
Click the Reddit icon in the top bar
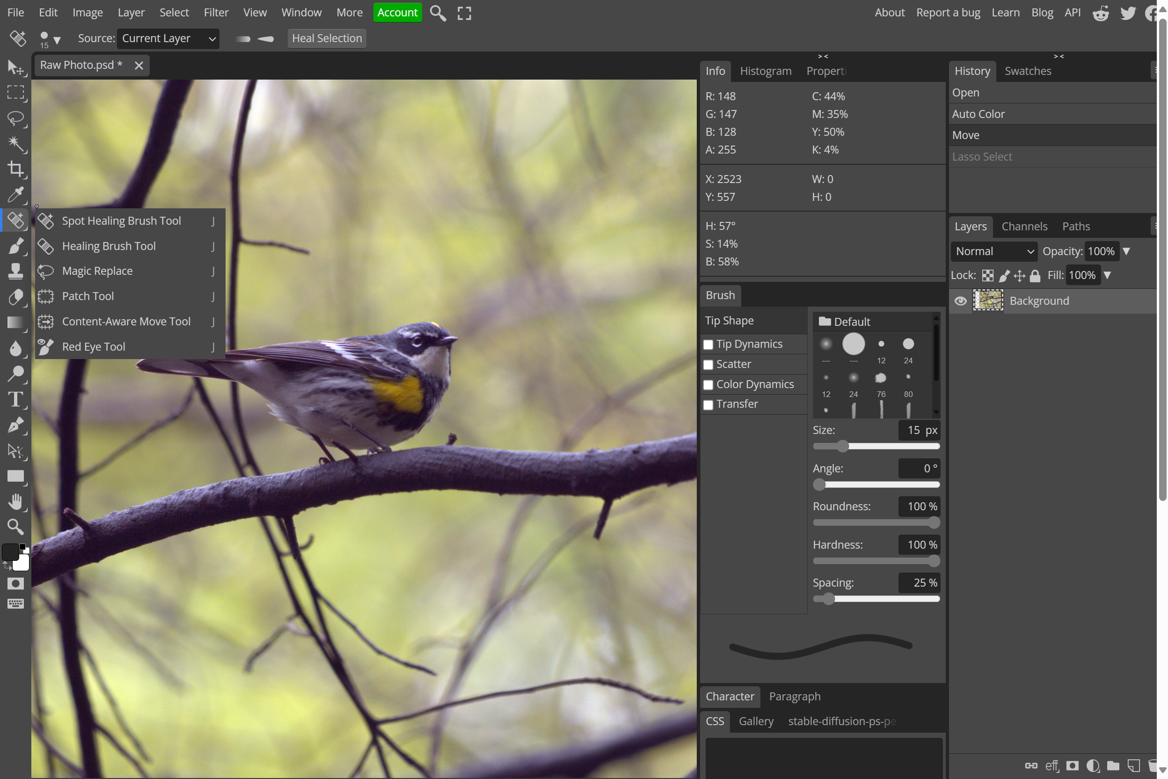(x=1101, y=13)
